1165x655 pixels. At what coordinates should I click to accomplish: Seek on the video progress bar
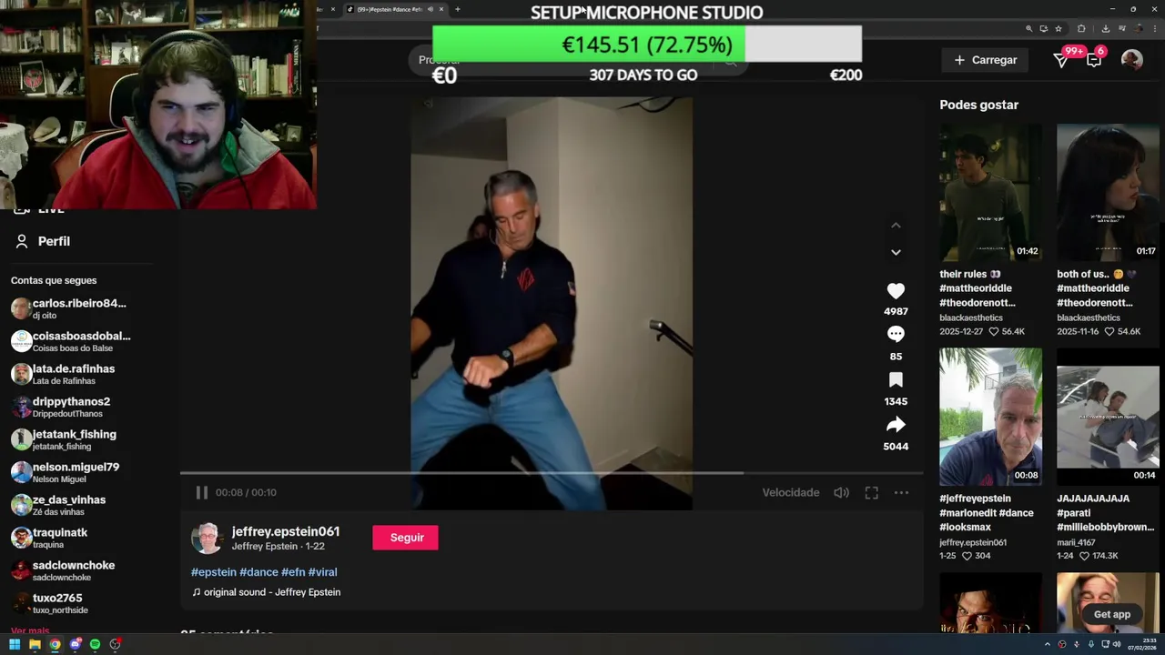[552, 473]
